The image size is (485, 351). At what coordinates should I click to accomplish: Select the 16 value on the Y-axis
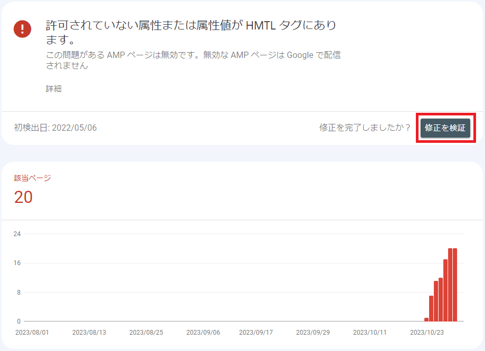[x=17, y=263]
